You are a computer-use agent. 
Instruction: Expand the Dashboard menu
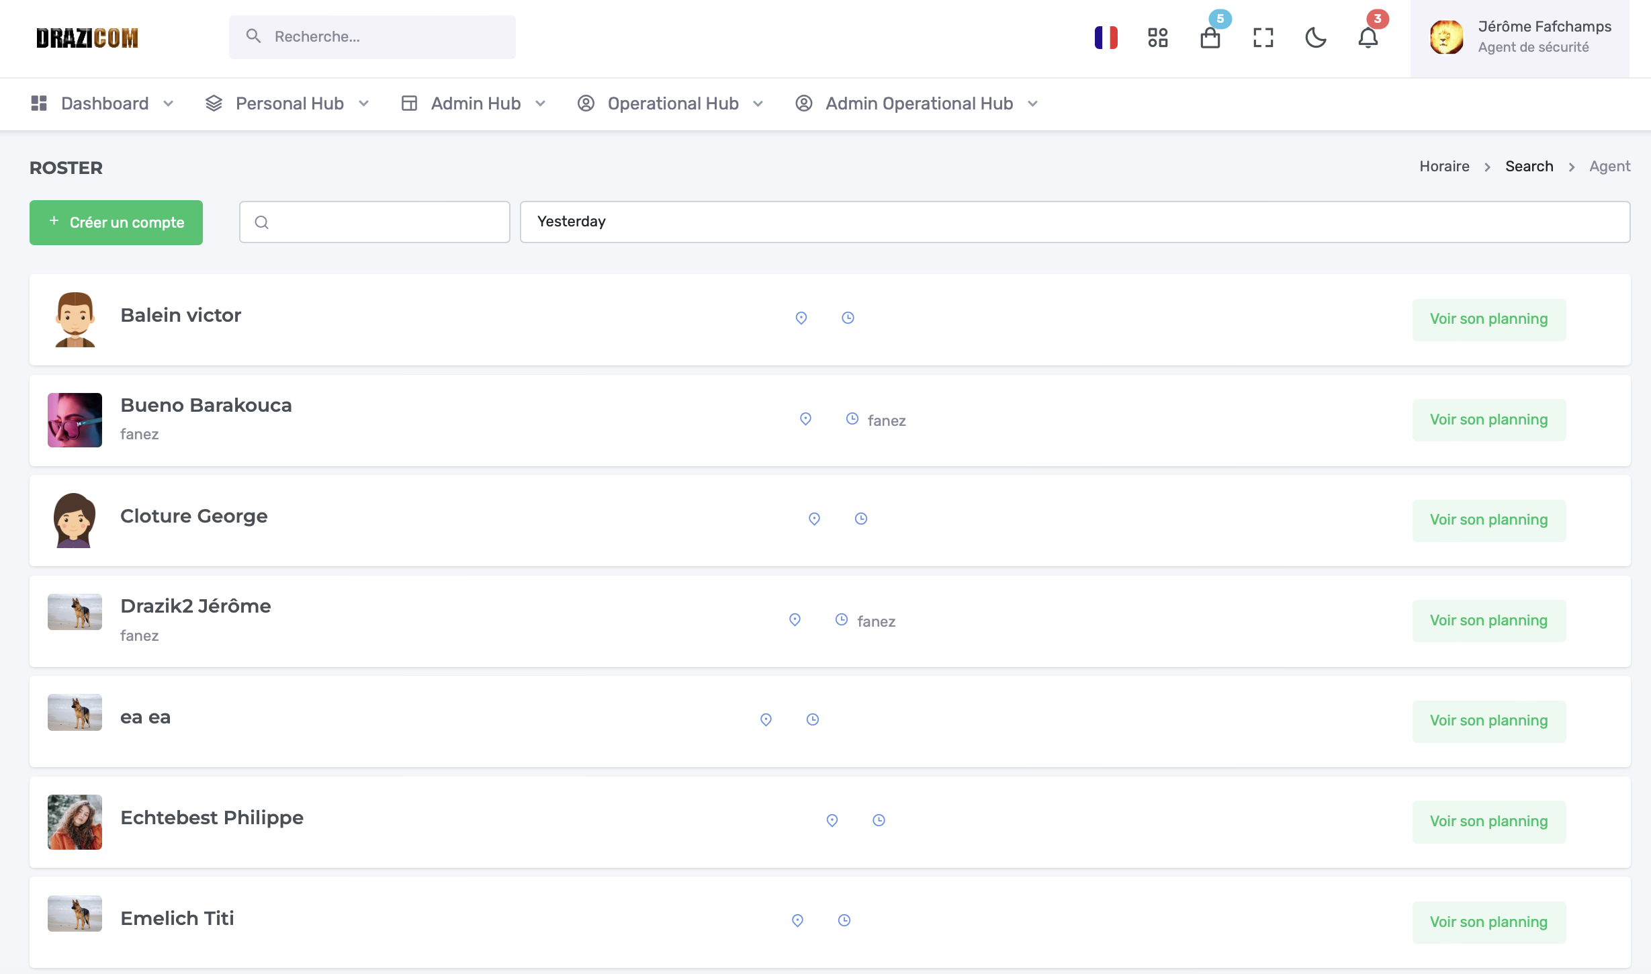tap(103, 103)
